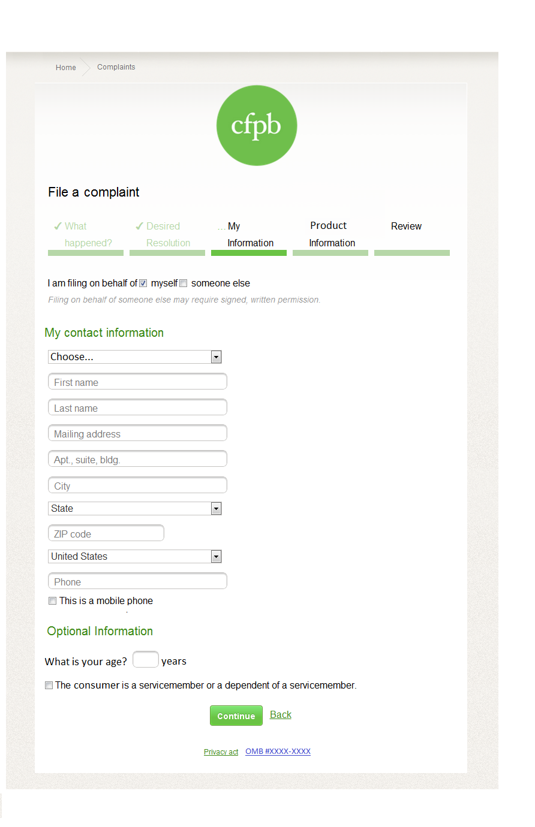Focus the ZIP code field
This screenshot has width=535, height=827.
coord(106,534)
